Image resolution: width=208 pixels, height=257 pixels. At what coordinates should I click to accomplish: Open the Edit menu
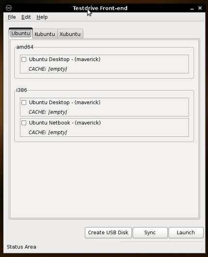tap(26, 17)
